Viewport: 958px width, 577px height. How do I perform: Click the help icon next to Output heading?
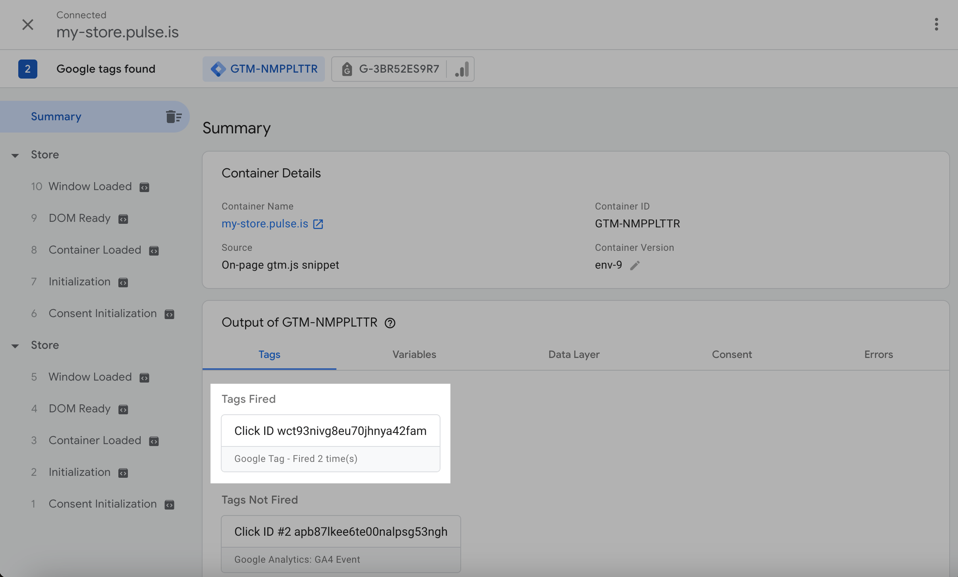click(x=390, y=323)
